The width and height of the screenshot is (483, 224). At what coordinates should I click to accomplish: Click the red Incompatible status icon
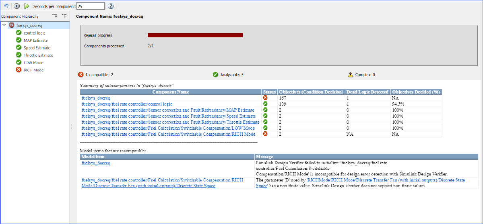pyautogui.click(x=80, y=75)
